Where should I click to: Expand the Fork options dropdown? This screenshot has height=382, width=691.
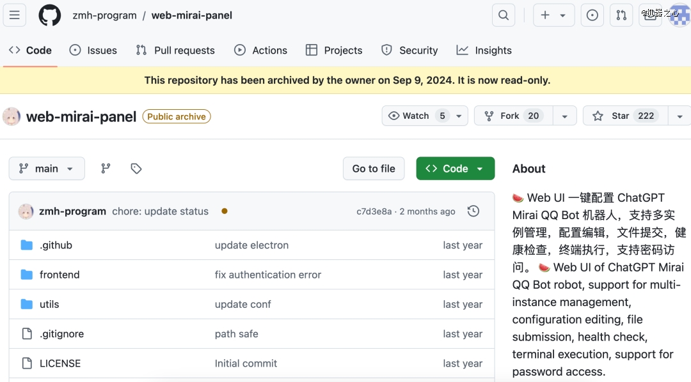(564, 116)
